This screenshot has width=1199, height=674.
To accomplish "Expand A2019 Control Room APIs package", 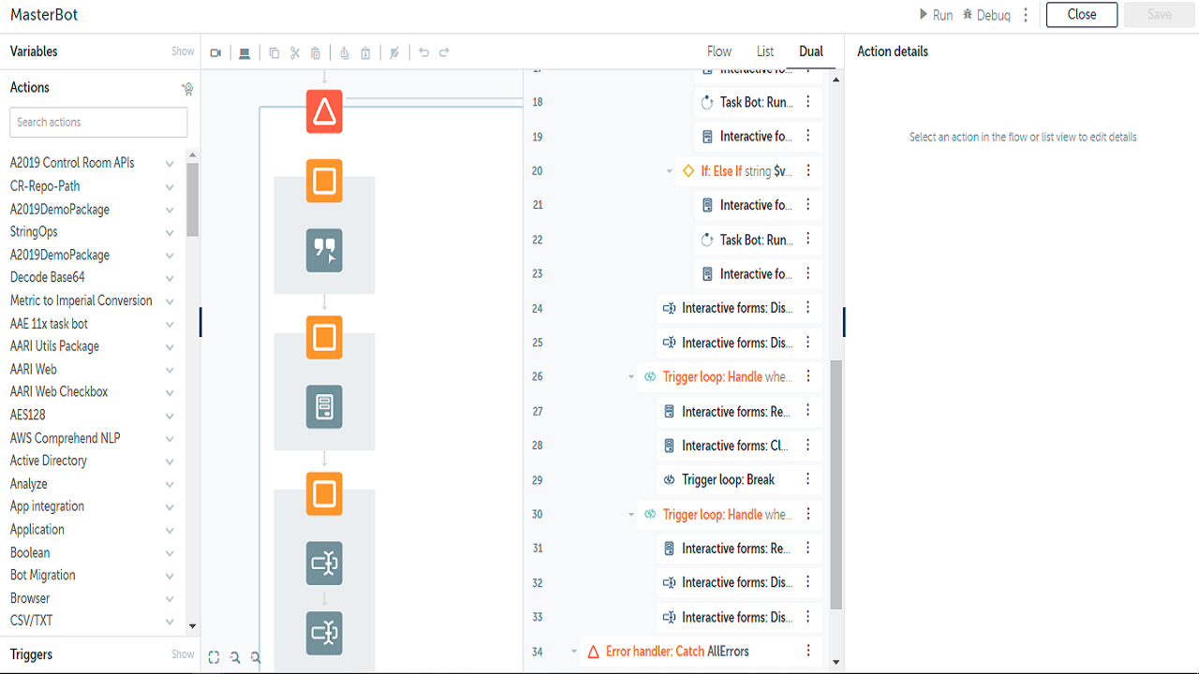I will pyautogui.click(x=170, y=163).
